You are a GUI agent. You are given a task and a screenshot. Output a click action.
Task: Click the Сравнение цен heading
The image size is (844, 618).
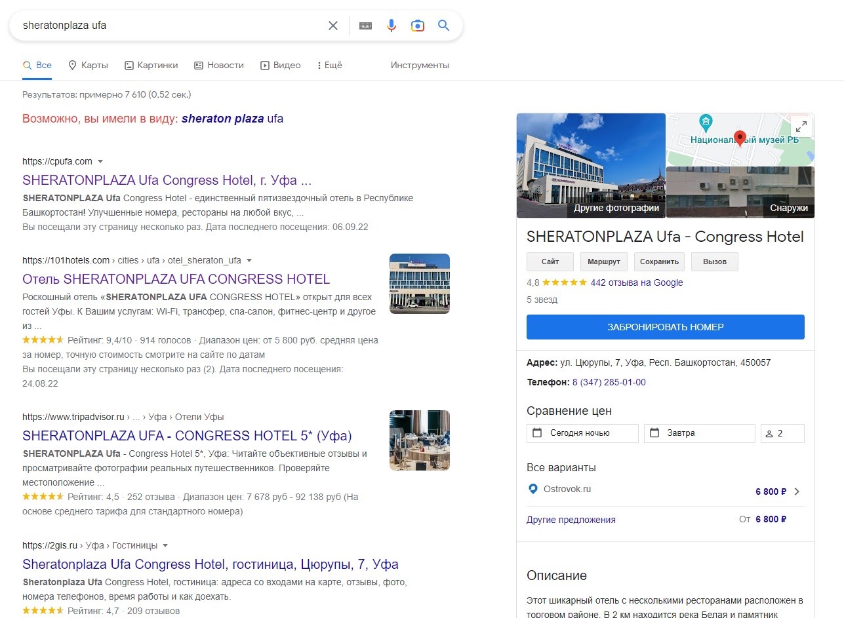click(x=569, y=411)
